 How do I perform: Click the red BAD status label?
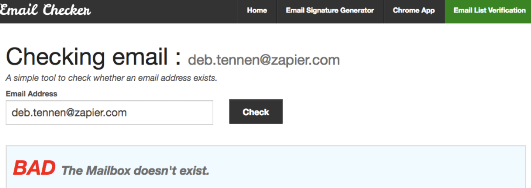[x=34, y=168]
